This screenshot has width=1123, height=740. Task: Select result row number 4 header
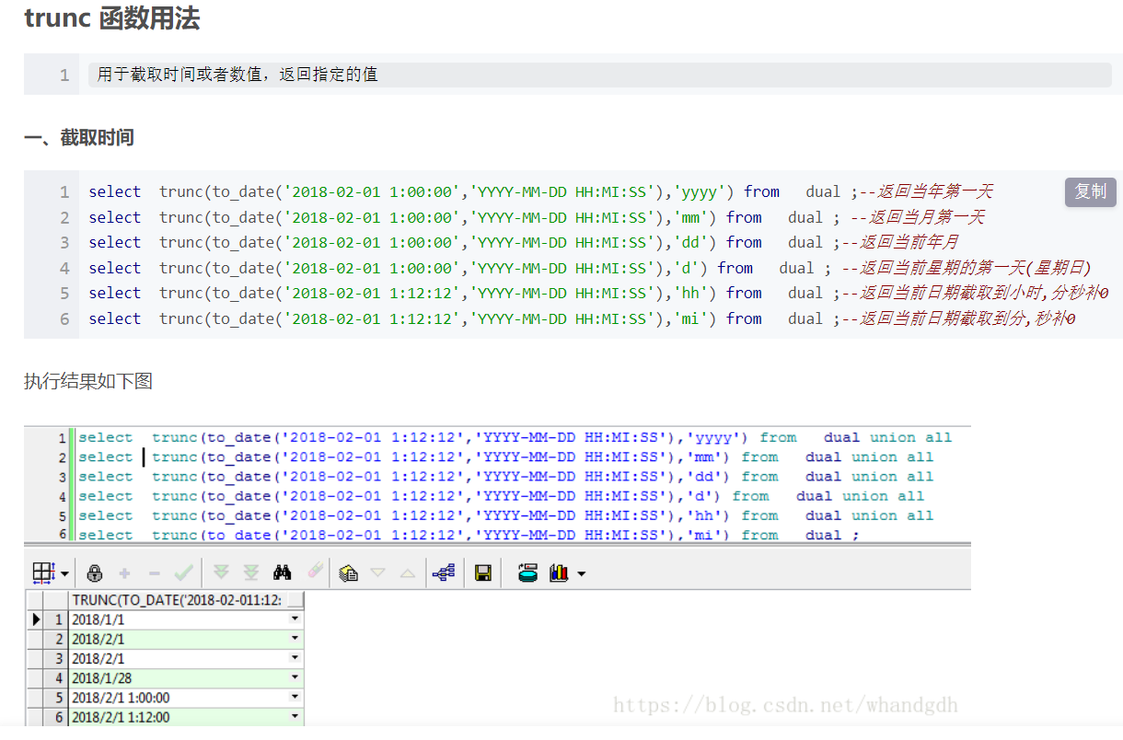pyautogui.click(x=58, y=678)
